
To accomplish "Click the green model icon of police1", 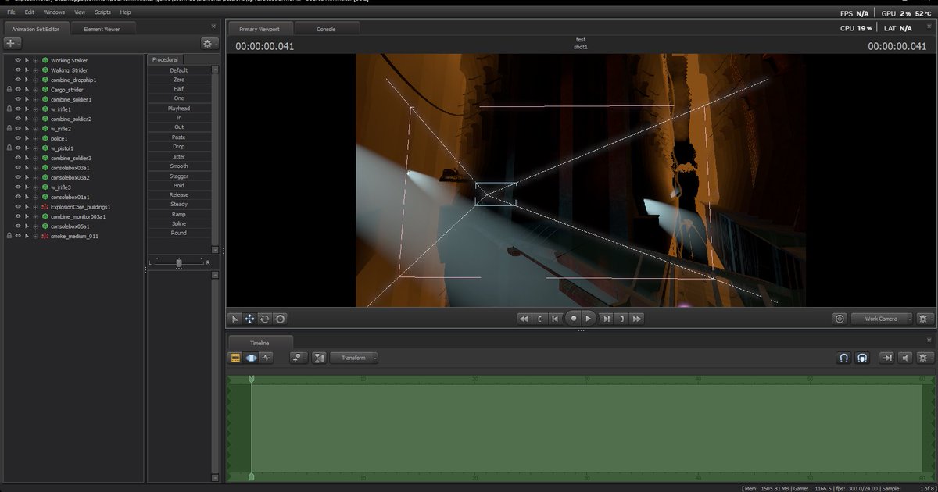I will coord(45,138).
